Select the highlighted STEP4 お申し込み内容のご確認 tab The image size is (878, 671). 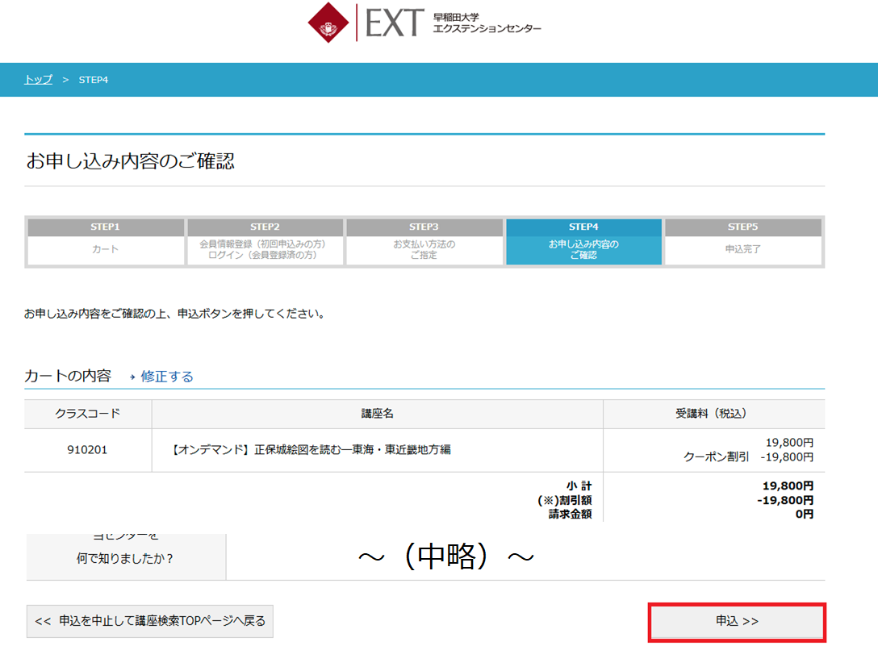pyautogui.click(x=583, y=242)
